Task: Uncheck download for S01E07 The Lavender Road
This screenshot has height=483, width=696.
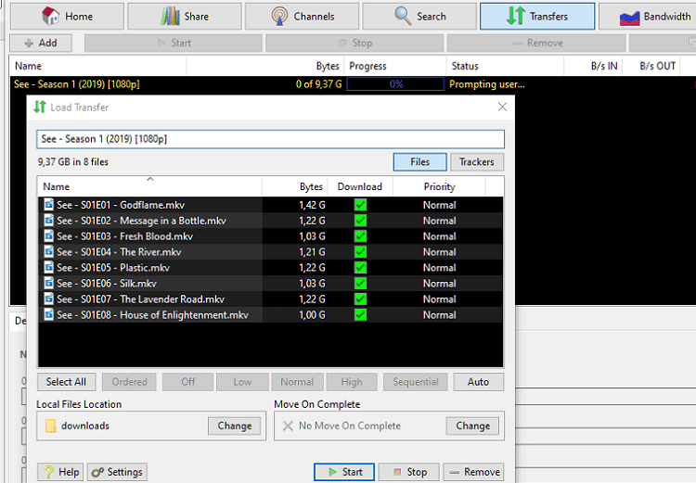Action: click(360, 299)
